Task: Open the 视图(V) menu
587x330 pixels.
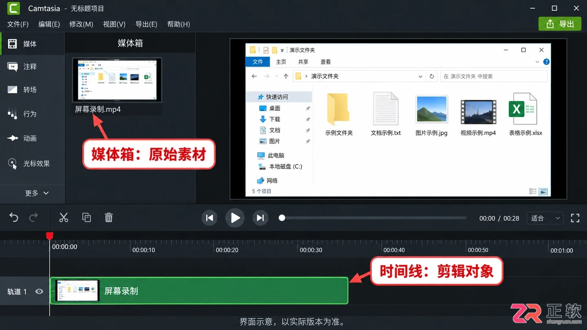Action: point(114,24)
